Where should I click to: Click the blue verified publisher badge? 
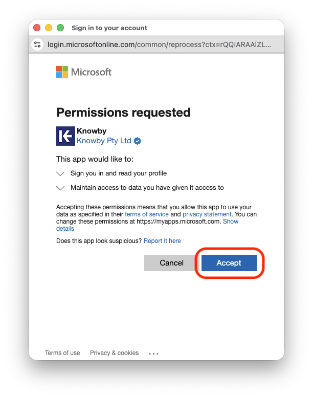(x=138, y=141)
